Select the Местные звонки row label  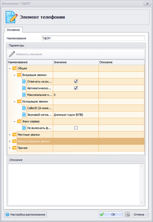click(28, 135)
